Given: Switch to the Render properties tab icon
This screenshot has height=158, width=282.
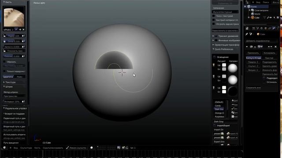Looking at the screenshot, I should click(x=254, y=28).
